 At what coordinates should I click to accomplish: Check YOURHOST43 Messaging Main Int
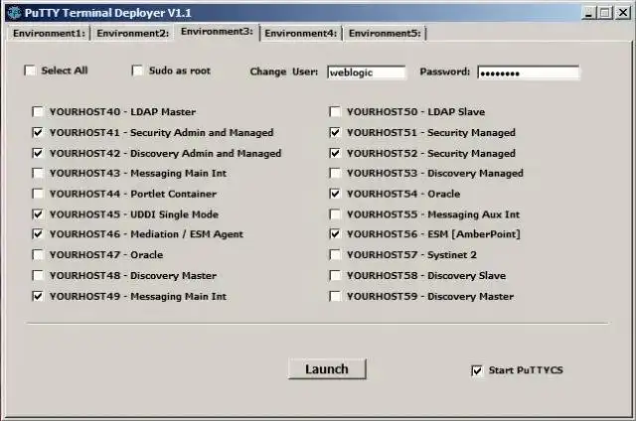(x=38, y=174)
